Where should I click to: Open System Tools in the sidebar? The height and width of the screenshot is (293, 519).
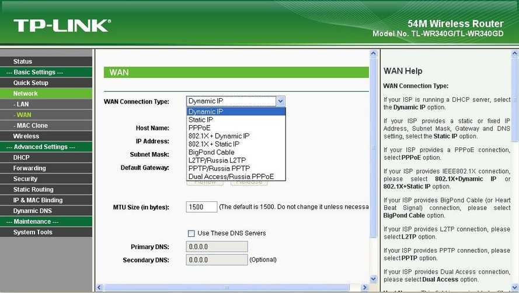(x=33, y=232)
